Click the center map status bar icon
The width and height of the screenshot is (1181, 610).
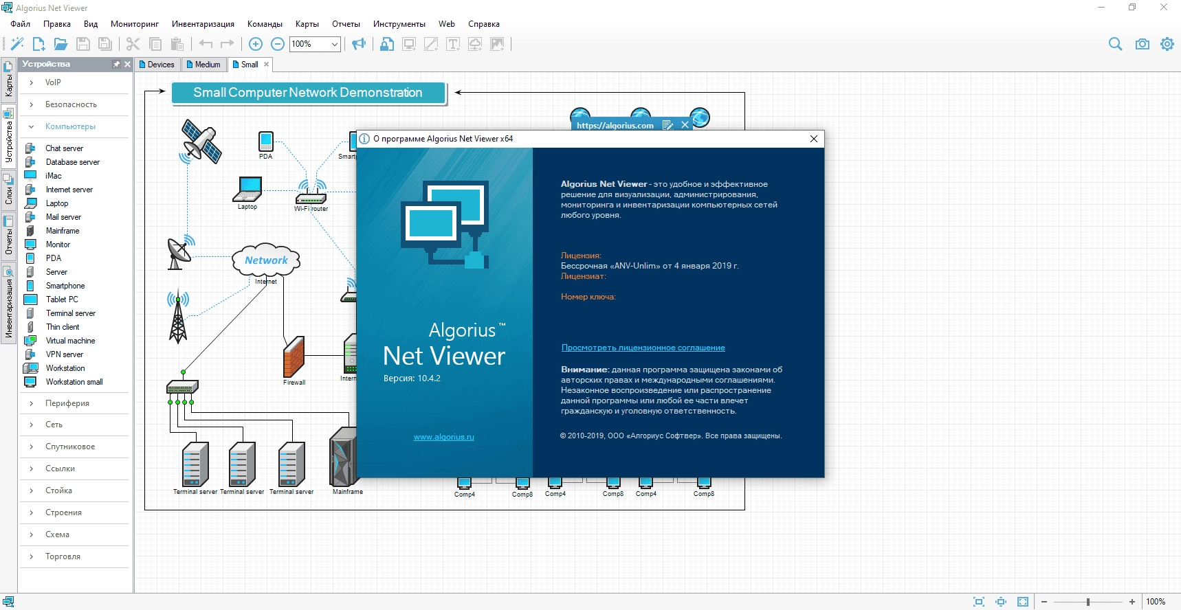pos(1001,602)
